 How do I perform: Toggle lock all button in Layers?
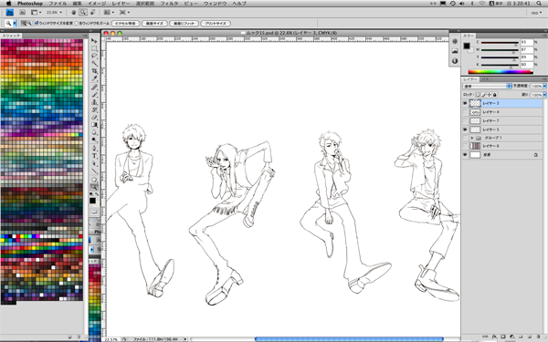[495, 95]
